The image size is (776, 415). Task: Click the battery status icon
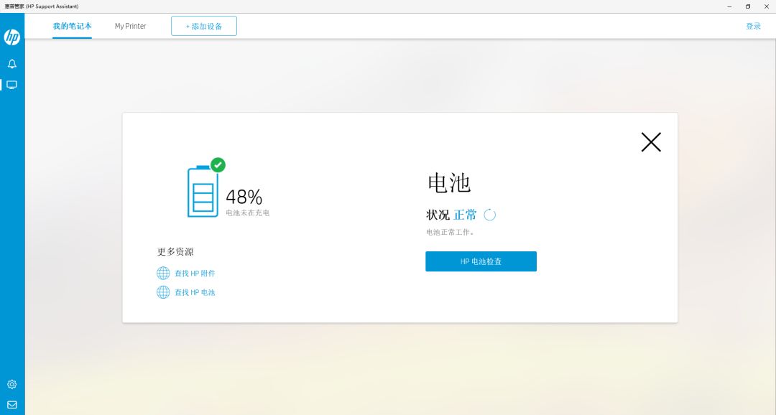click(203, 192)
